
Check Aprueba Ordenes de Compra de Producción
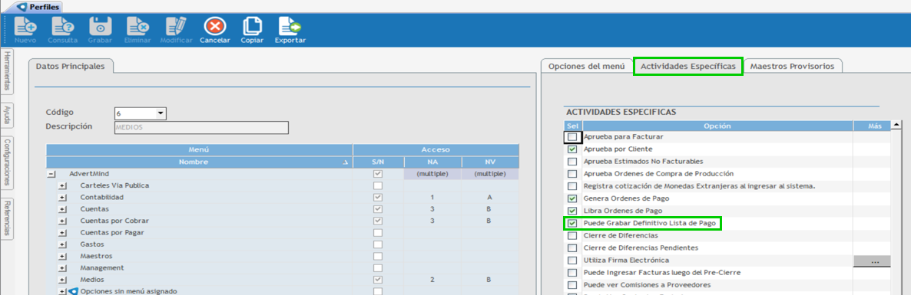pyautogui.click(x=573, y=174)
